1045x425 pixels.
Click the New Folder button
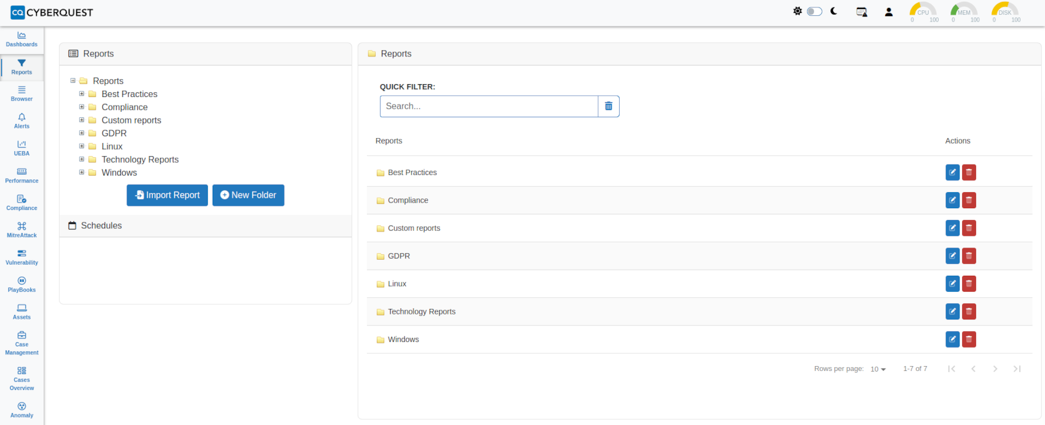(x=248, y=195)
